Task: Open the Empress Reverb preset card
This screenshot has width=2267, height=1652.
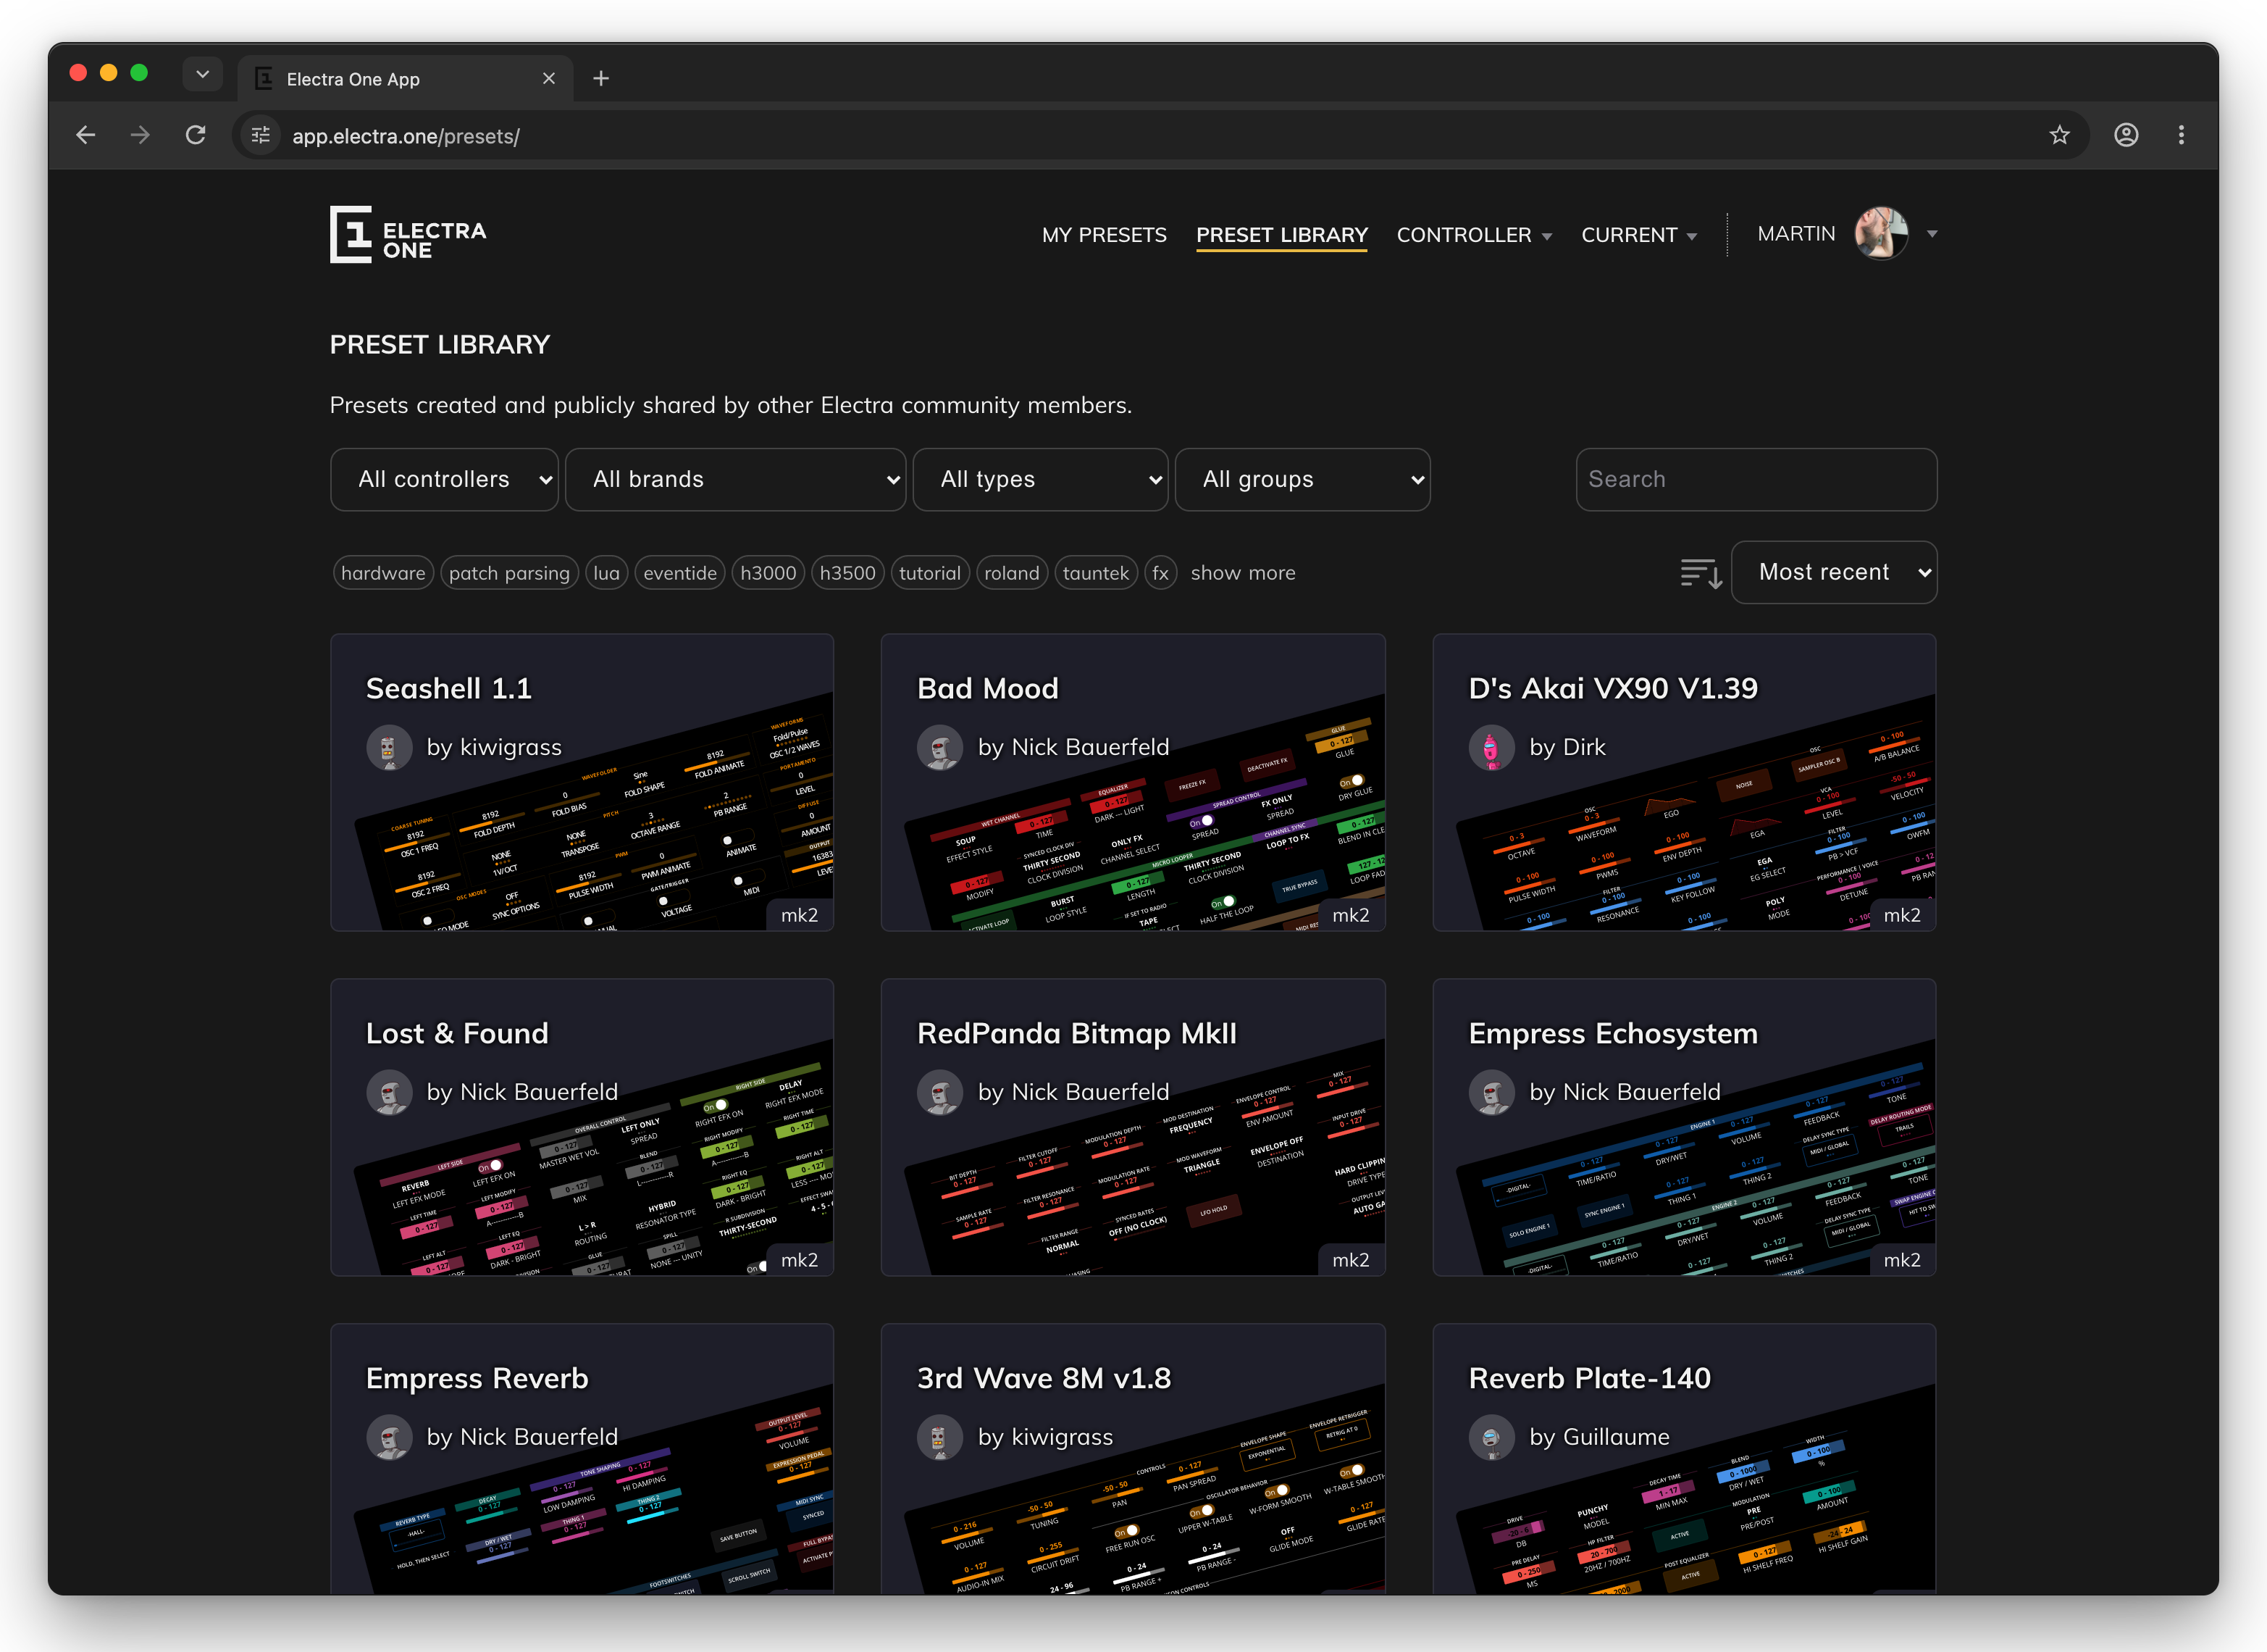Action: [x=582, y=1459]
